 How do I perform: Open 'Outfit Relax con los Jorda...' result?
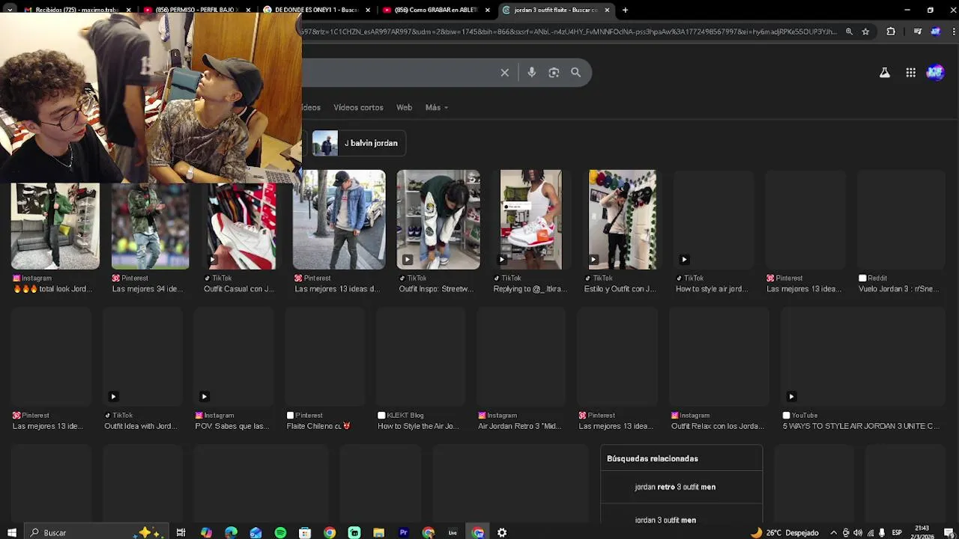[x=717, y=426]
